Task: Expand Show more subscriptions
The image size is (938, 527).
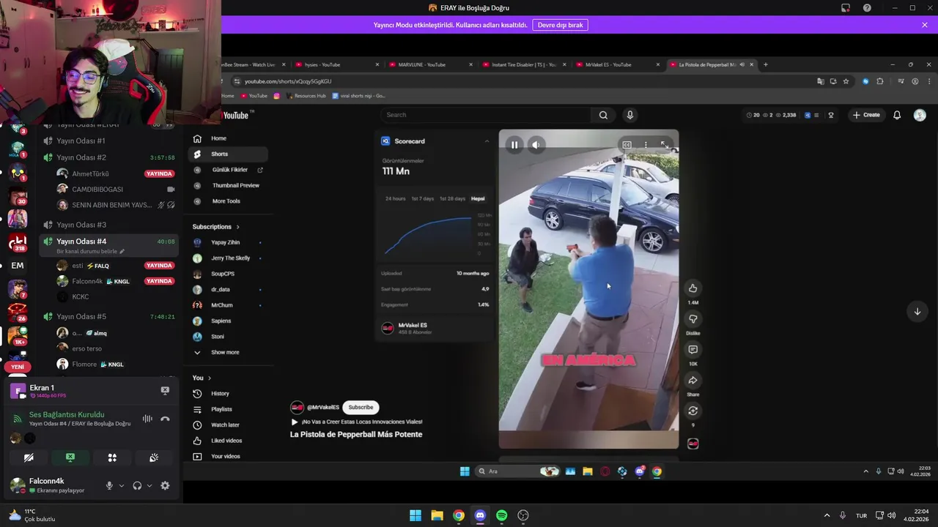Action: pos(227,352)
